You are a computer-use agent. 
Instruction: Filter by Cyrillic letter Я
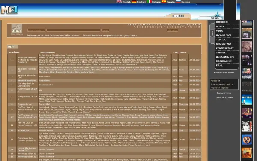tap(199, 25)
